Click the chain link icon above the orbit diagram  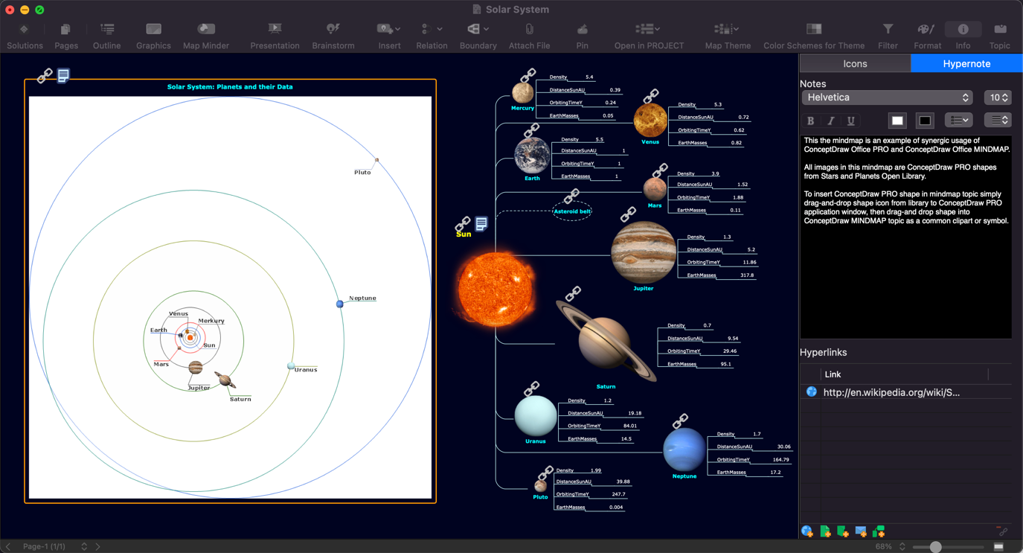click(x=45, y=75)
